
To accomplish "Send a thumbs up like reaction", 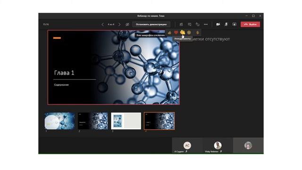I will click(x=169, y=33).
